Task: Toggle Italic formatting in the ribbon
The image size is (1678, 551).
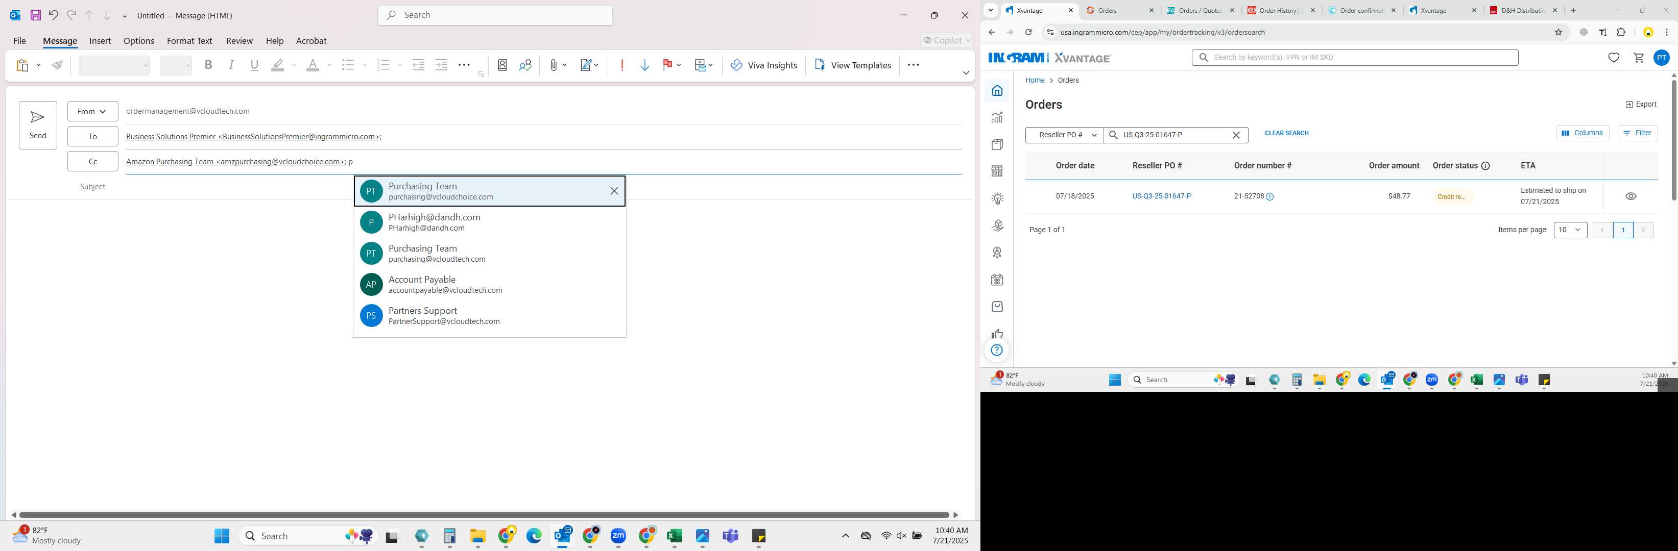Action: point(231,65)
